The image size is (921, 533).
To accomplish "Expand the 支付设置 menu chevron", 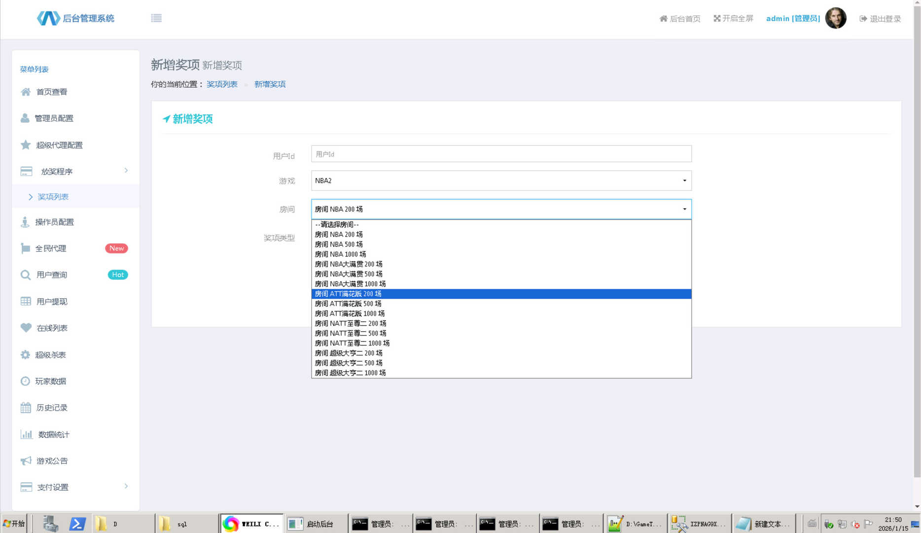I will click(x=126, y=487).
